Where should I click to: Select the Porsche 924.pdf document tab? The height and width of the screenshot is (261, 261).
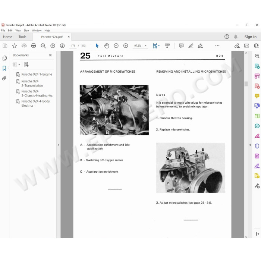click(52, 37)
